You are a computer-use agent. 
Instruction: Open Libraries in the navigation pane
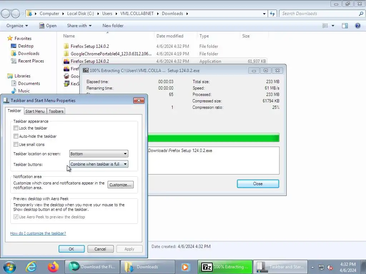point(23,76)
